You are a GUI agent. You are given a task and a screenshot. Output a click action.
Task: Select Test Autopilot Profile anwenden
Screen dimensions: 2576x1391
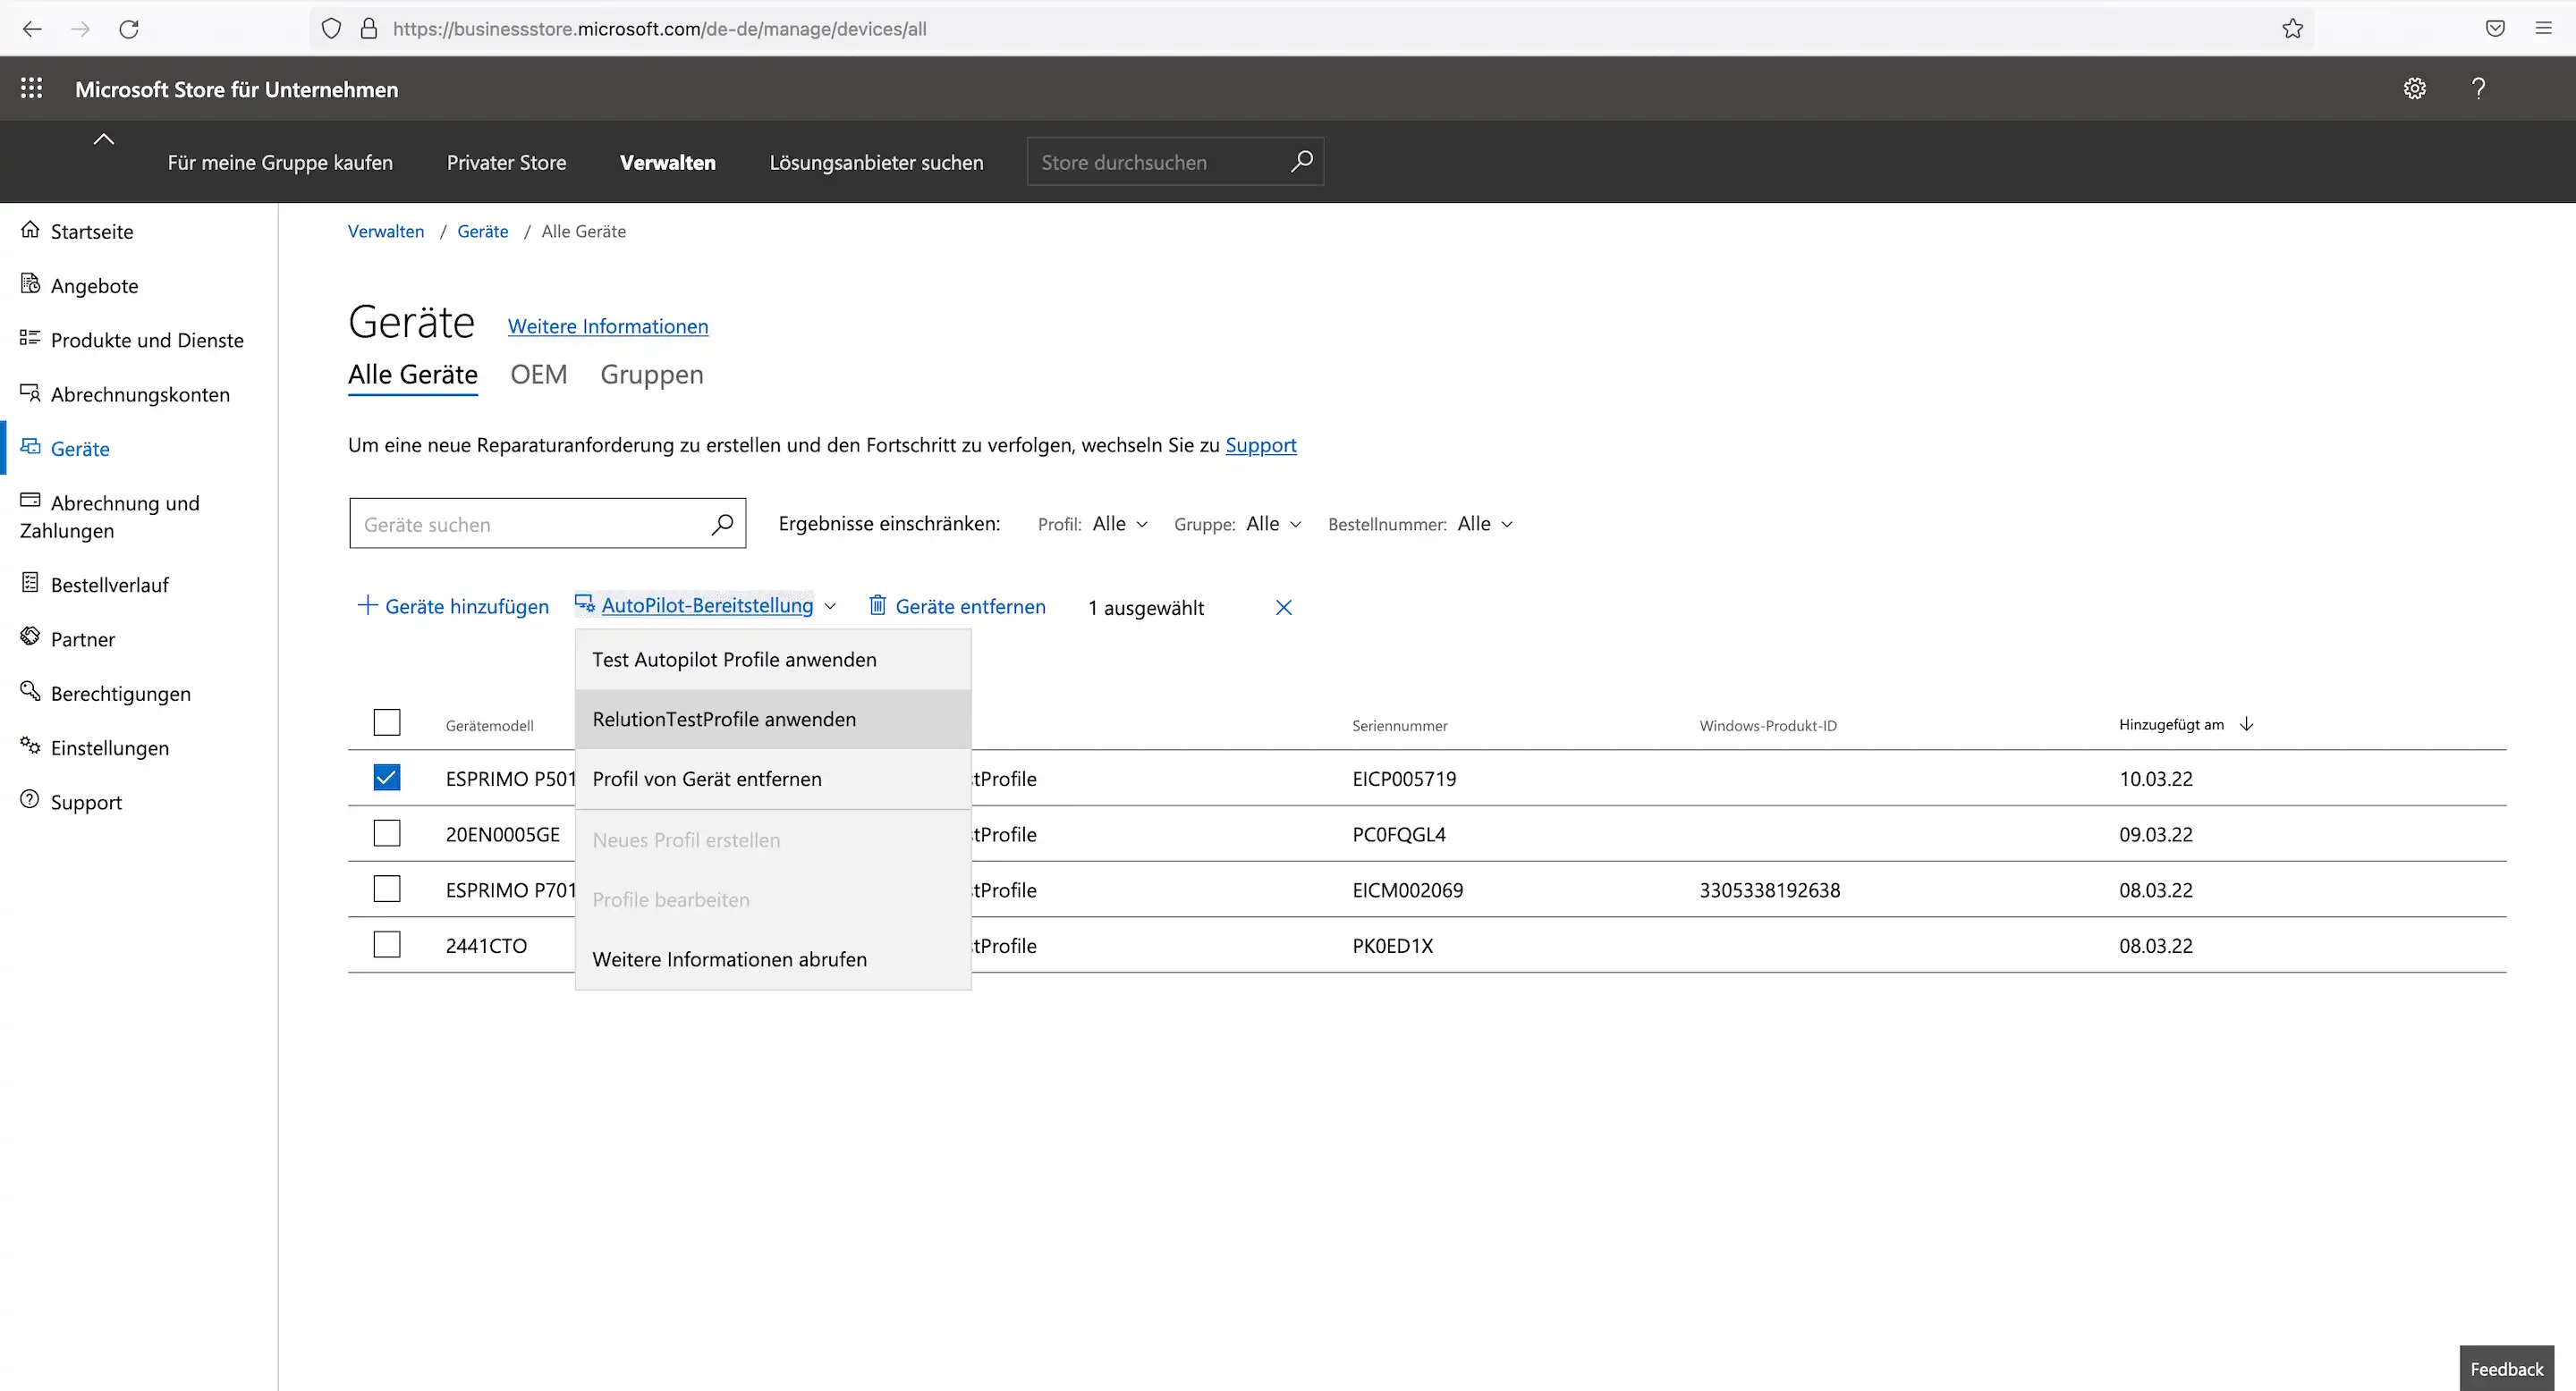773,660
